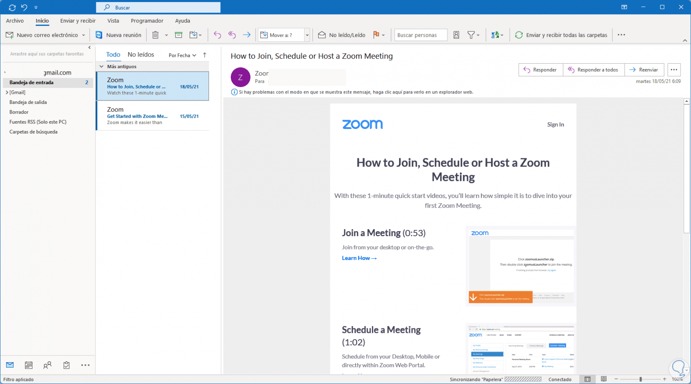This screenshot has width=691, height=384.
Task: Delete the message with the trash icon
Action: (x=155, y=35)
